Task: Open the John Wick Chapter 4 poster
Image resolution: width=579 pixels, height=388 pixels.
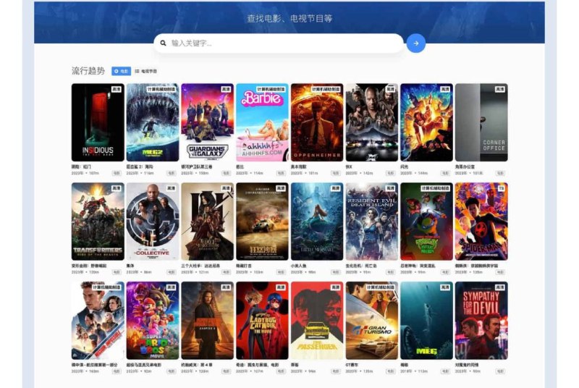Action: [207, 321]
